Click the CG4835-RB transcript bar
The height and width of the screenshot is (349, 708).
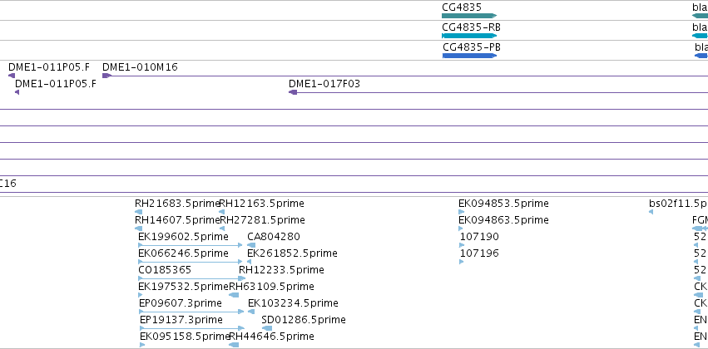[x=469, y=36]
